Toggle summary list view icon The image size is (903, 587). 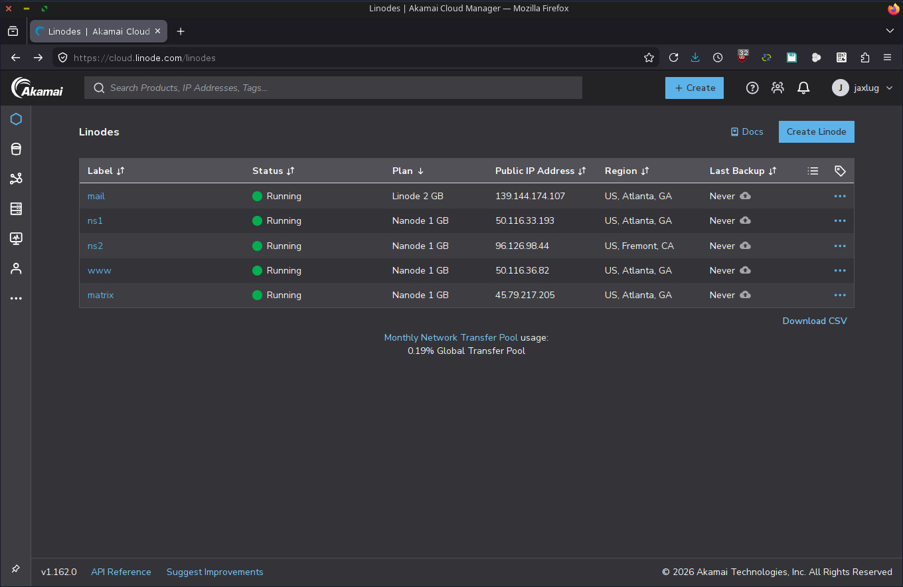[x=813, y=171]
